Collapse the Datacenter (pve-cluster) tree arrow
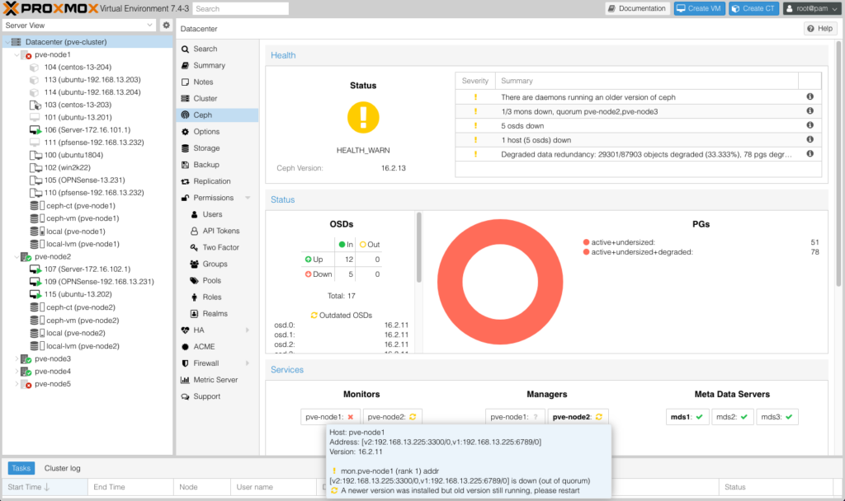This screenshot has width=845, height=501. (x=7, y=42)
